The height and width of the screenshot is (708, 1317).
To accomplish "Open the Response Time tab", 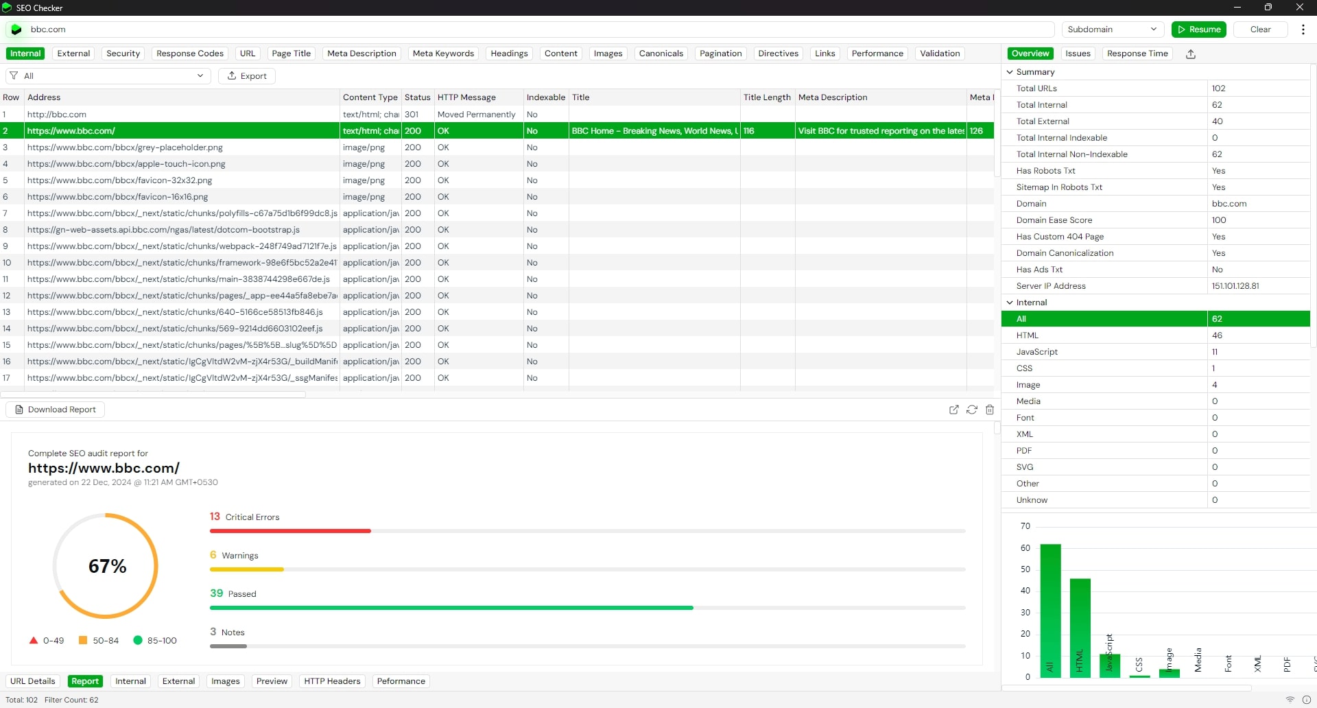I will [x=1137, y=54].
